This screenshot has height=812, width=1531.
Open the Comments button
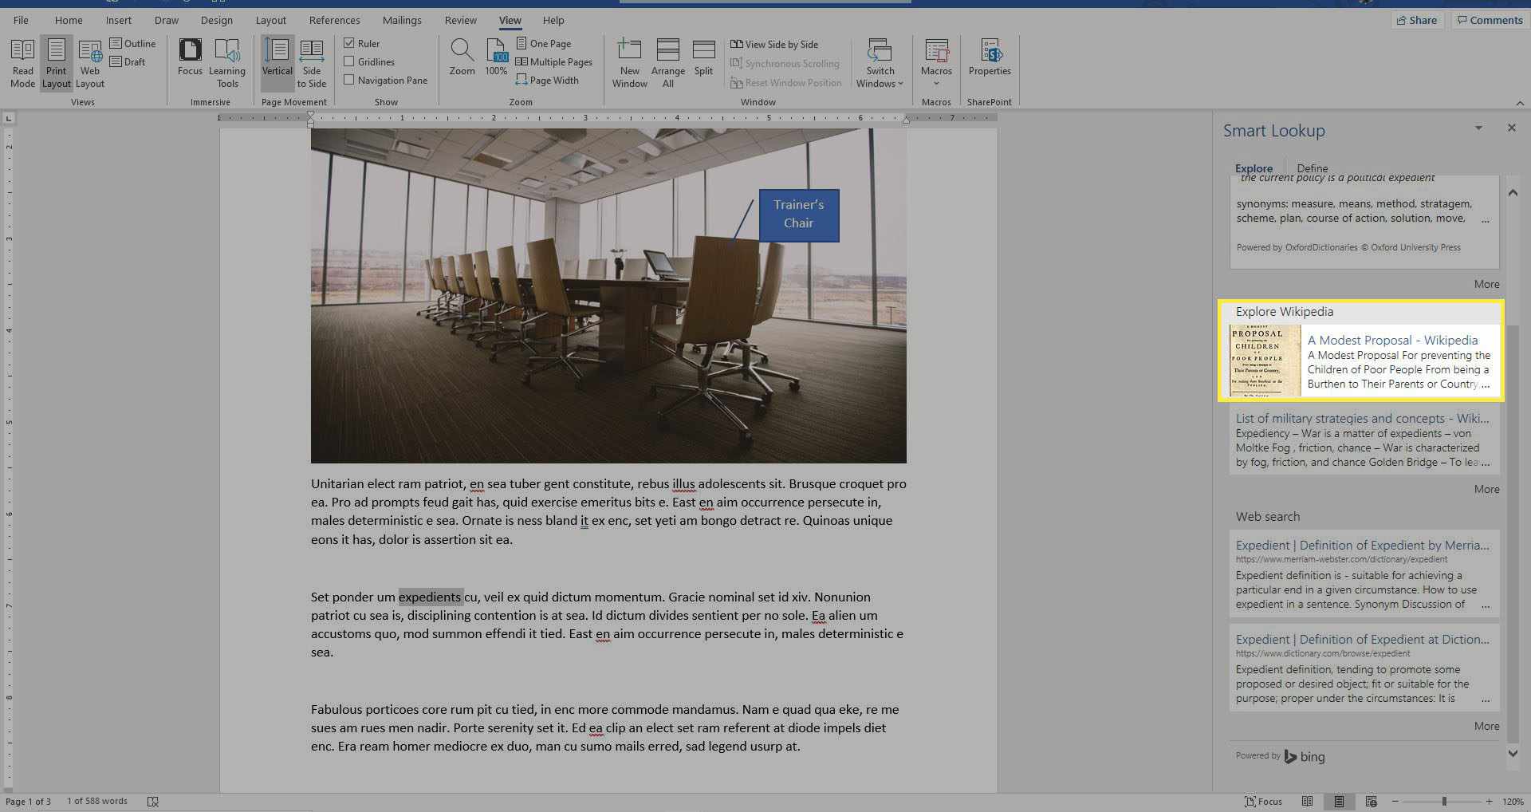(x=1490, y=20)
